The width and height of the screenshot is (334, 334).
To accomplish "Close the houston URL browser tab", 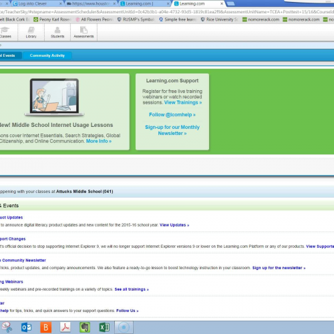I will click(x=114, y=4).
